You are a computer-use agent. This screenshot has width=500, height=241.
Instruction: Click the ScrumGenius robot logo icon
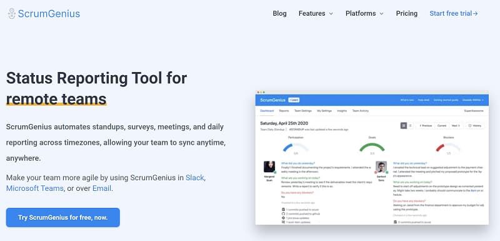coord(12,13)
